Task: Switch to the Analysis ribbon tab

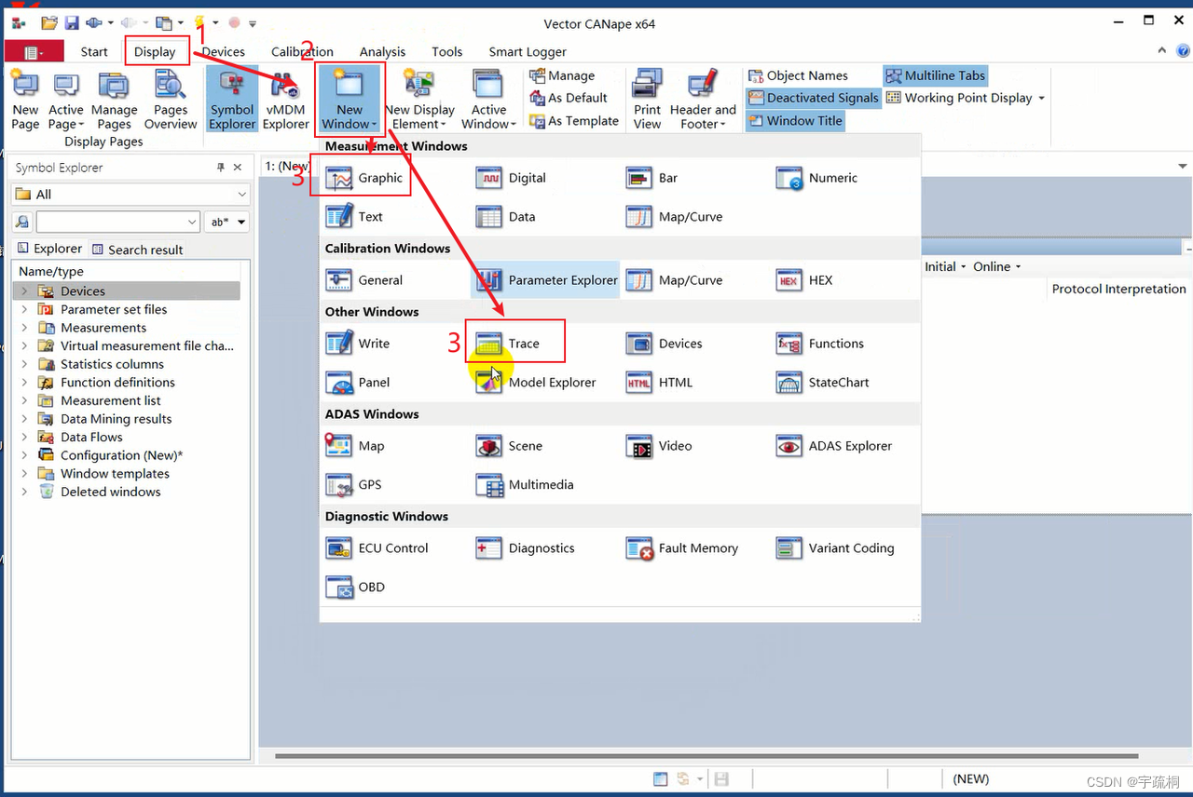Action: point(382,51)
